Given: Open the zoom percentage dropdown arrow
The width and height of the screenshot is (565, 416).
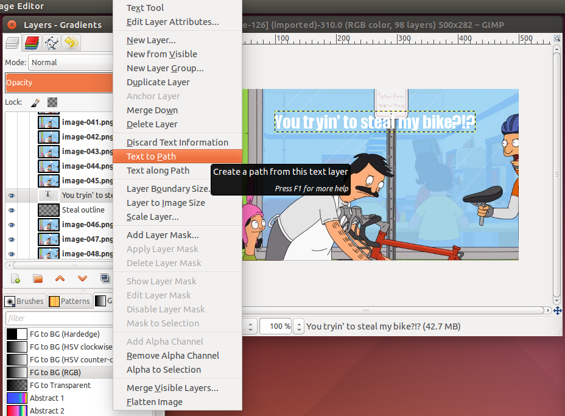Looking at the screenshot, I should click(299, 326).
